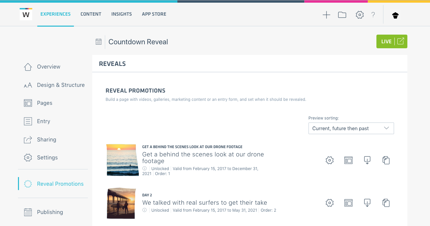This screenshot has height=226, width=430.
Task: Edit the page layout of Day 2 reveal
Action: 348,203
